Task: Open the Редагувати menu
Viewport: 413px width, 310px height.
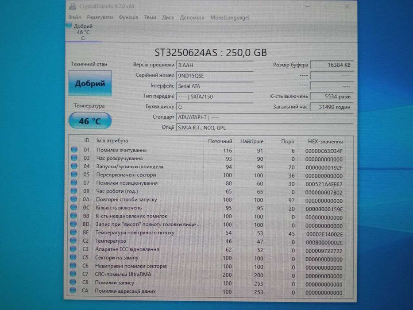Action: (100, 17)
